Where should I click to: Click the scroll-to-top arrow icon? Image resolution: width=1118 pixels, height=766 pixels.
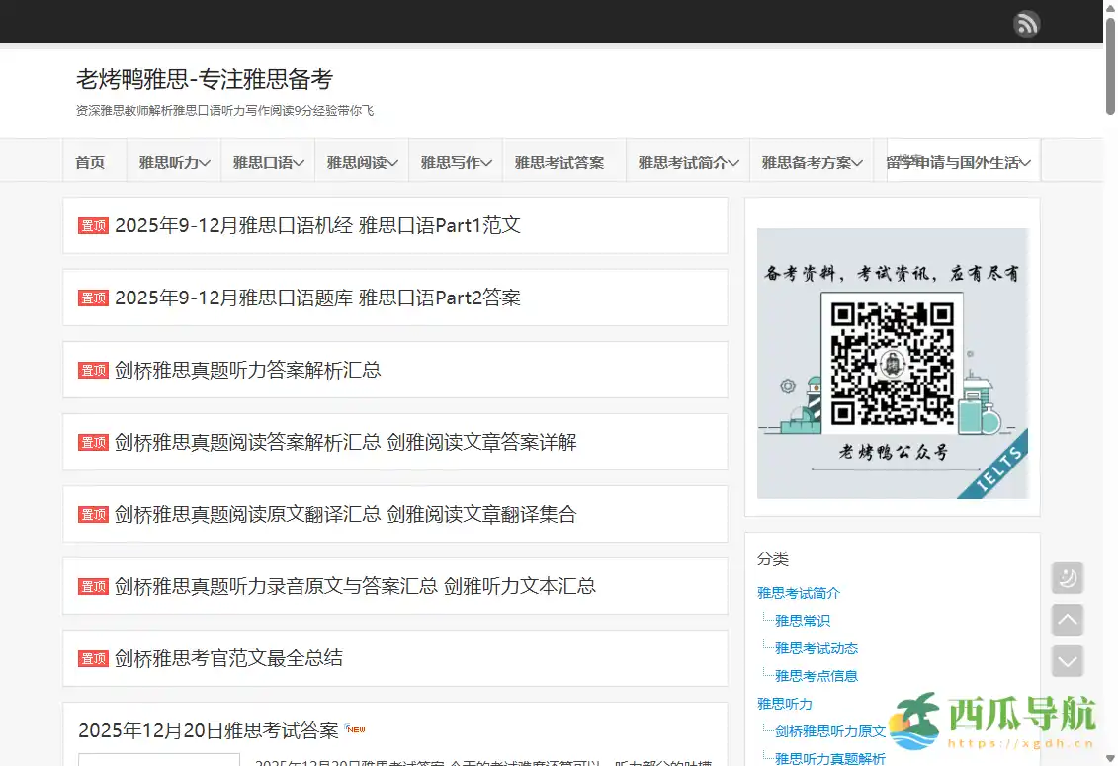point(1067,619)
